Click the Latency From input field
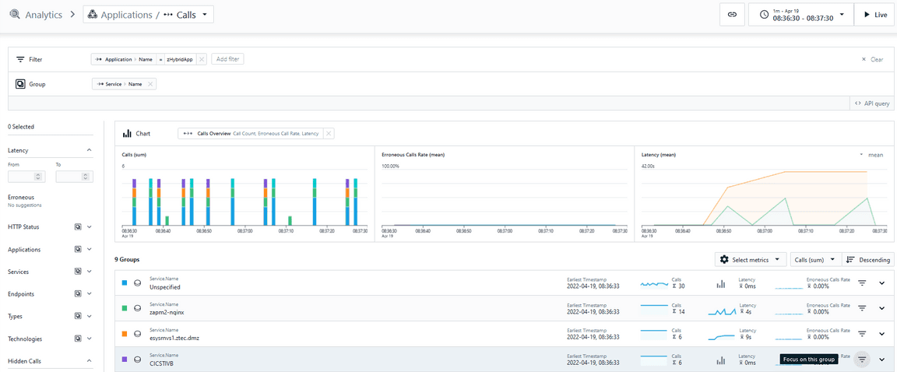 [26, 177]
